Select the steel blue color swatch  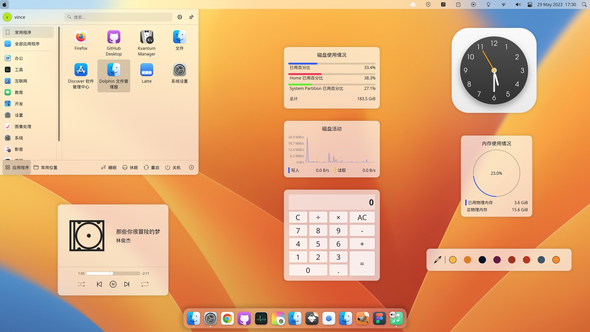pos(541,260)
